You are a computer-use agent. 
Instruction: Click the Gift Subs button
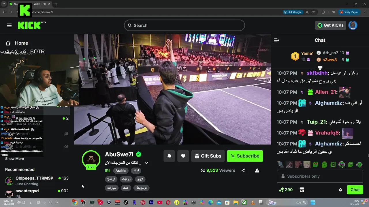click(x=208, y=156)
